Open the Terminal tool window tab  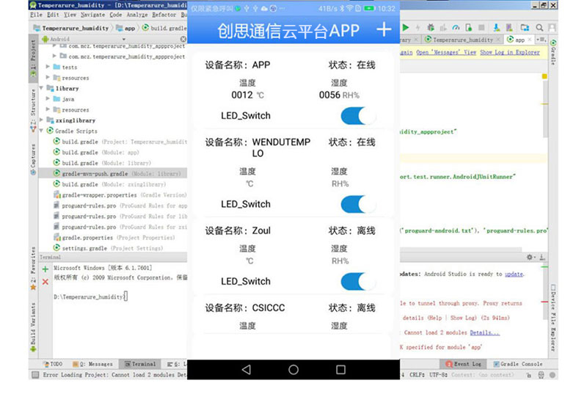[x=139, y=364]
